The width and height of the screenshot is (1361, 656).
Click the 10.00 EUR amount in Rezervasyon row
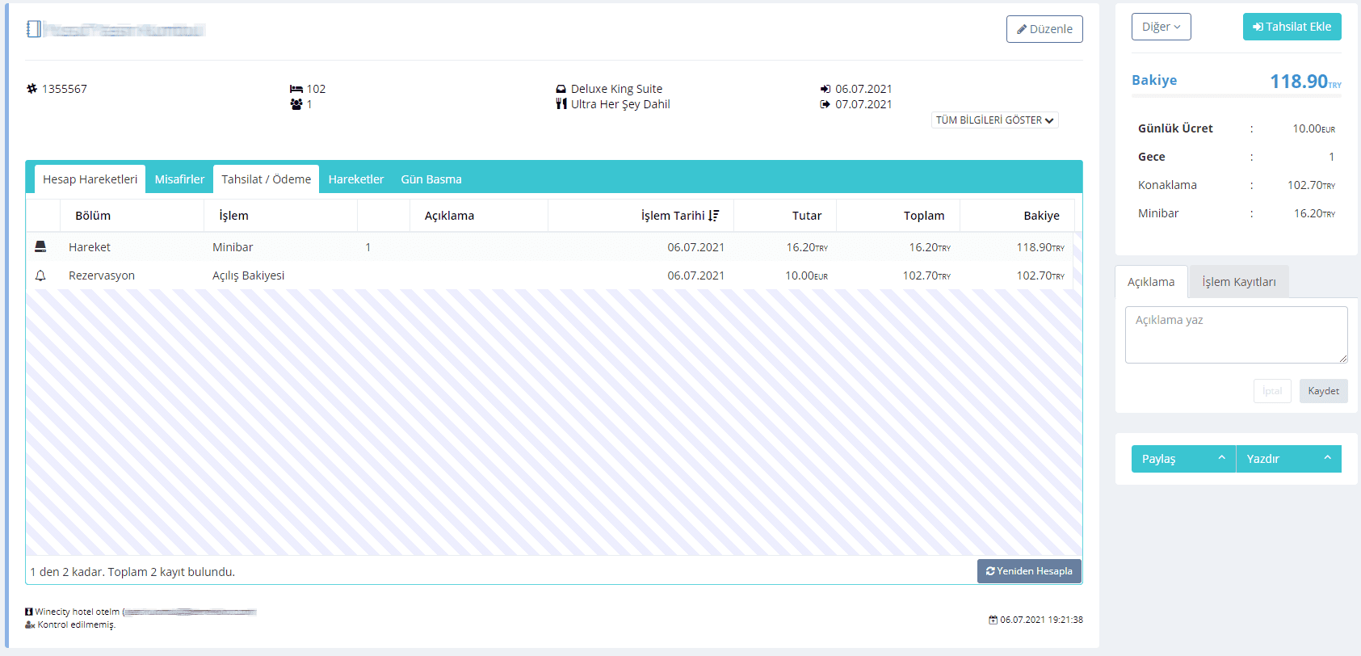806,275
